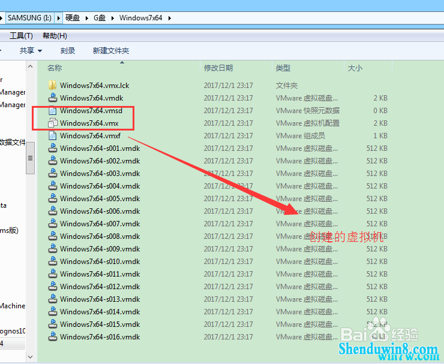Click the VMware 组成员 type cell
Image resolution: width=444 pixels, height=364 pixels.
click(300, 136)
